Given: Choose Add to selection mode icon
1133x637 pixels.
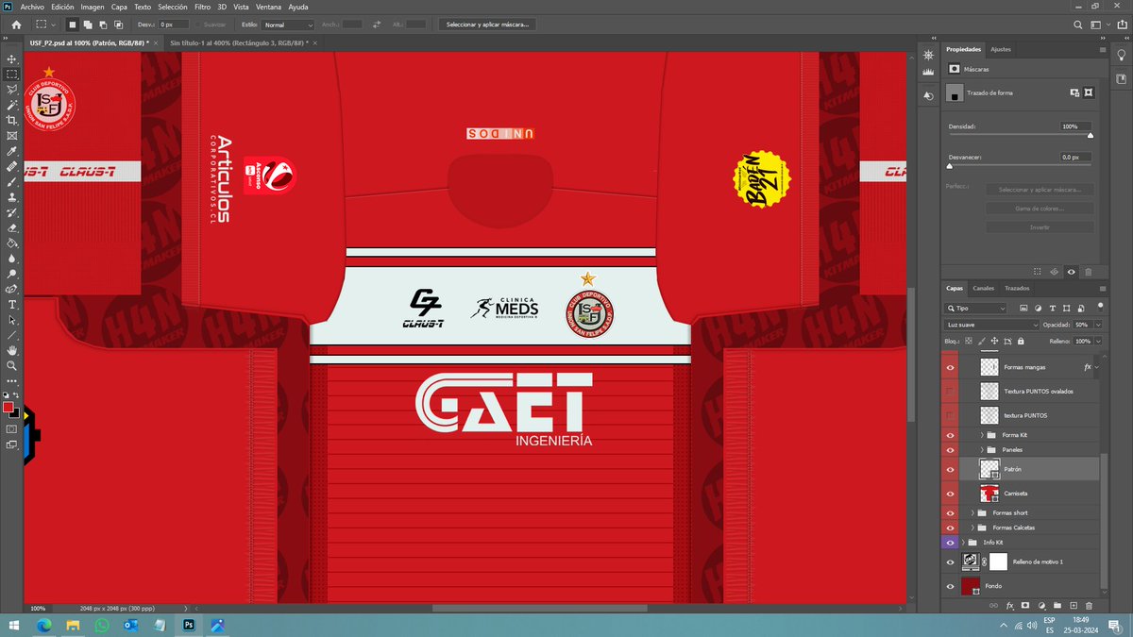Looking at the screenshot, I should [88, 24].
